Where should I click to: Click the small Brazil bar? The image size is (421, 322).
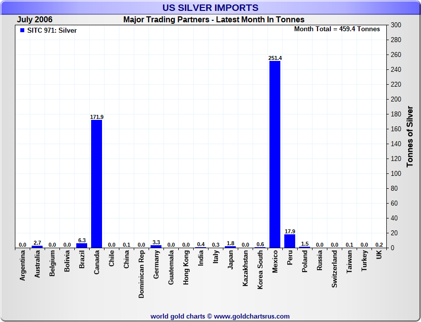(x=82, y=245)
